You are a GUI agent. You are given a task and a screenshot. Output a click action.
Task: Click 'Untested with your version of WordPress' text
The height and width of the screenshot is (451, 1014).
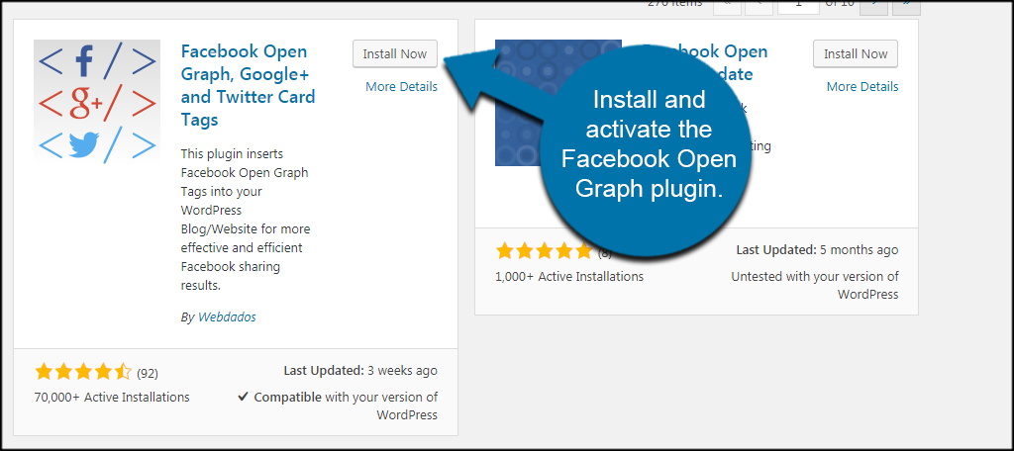coord(815,285)
